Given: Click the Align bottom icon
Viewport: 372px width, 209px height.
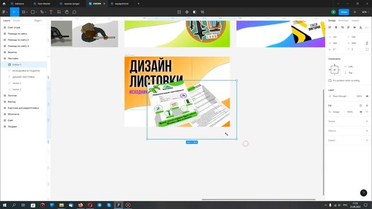Looking at the screenshot, I should coord(361,27).
